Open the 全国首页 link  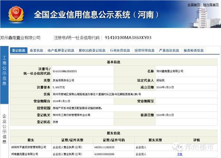point(194,5)
